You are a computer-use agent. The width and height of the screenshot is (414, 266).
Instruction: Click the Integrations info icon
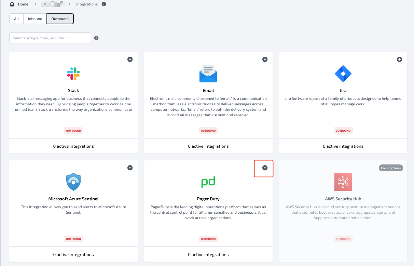(x=104, y=4)
